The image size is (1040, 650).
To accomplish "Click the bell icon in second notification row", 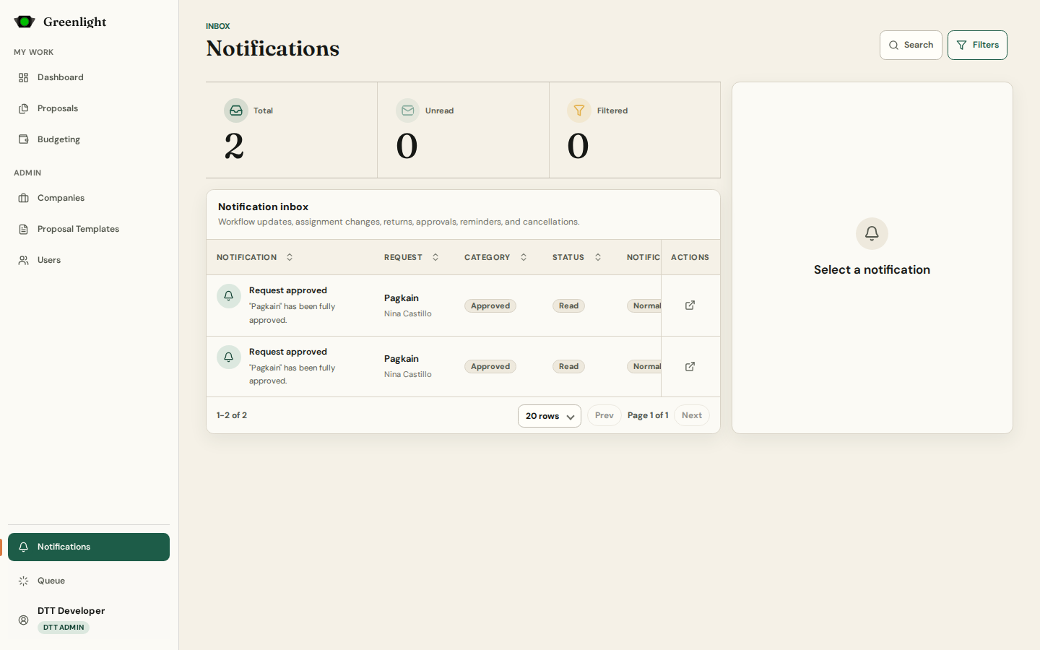I will click(229, 357).
